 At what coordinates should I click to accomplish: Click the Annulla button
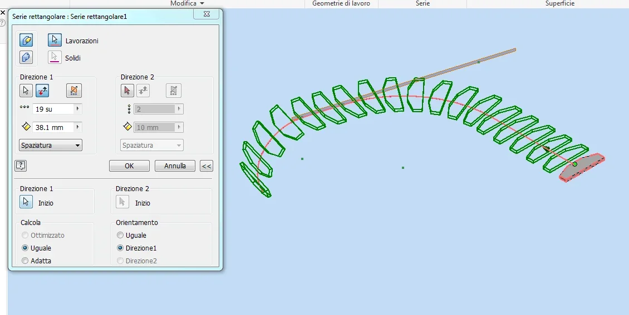[175, 166]
